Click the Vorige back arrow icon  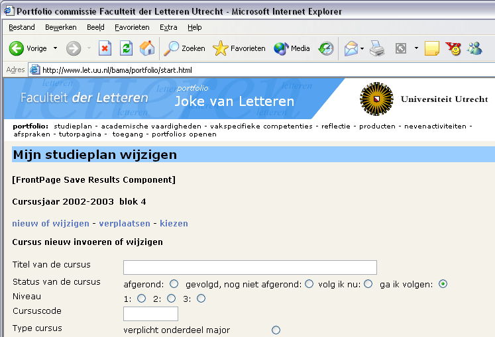click(x=16, y=48)
